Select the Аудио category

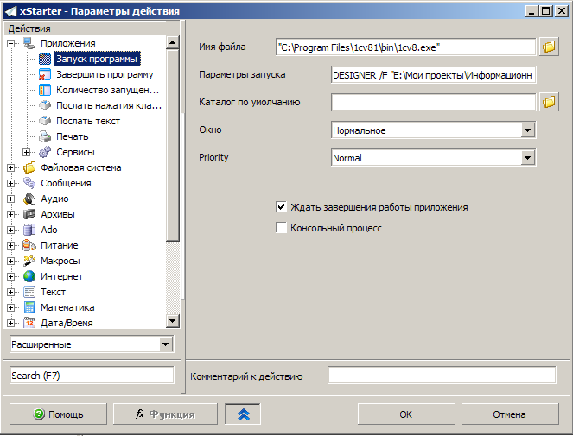(x=54, y=199)
